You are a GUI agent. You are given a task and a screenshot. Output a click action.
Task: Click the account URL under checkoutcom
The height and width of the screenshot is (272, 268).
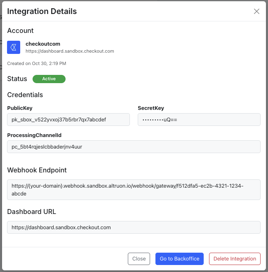70,51
